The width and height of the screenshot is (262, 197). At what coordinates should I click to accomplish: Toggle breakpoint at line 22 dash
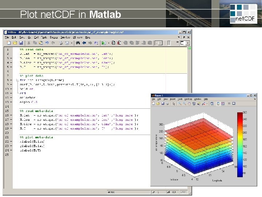11,142
